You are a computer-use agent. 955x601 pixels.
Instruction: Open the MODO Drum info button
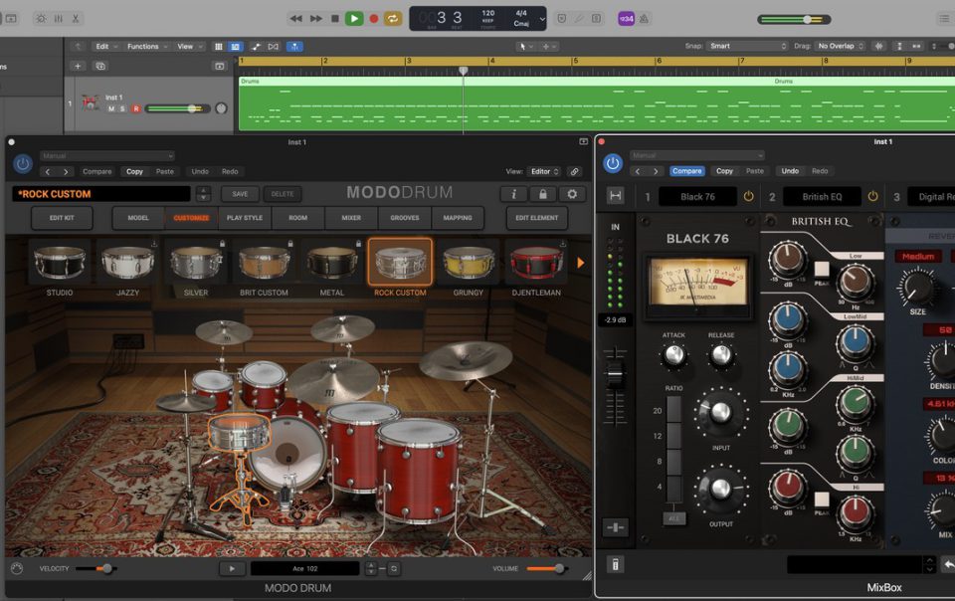513,194
